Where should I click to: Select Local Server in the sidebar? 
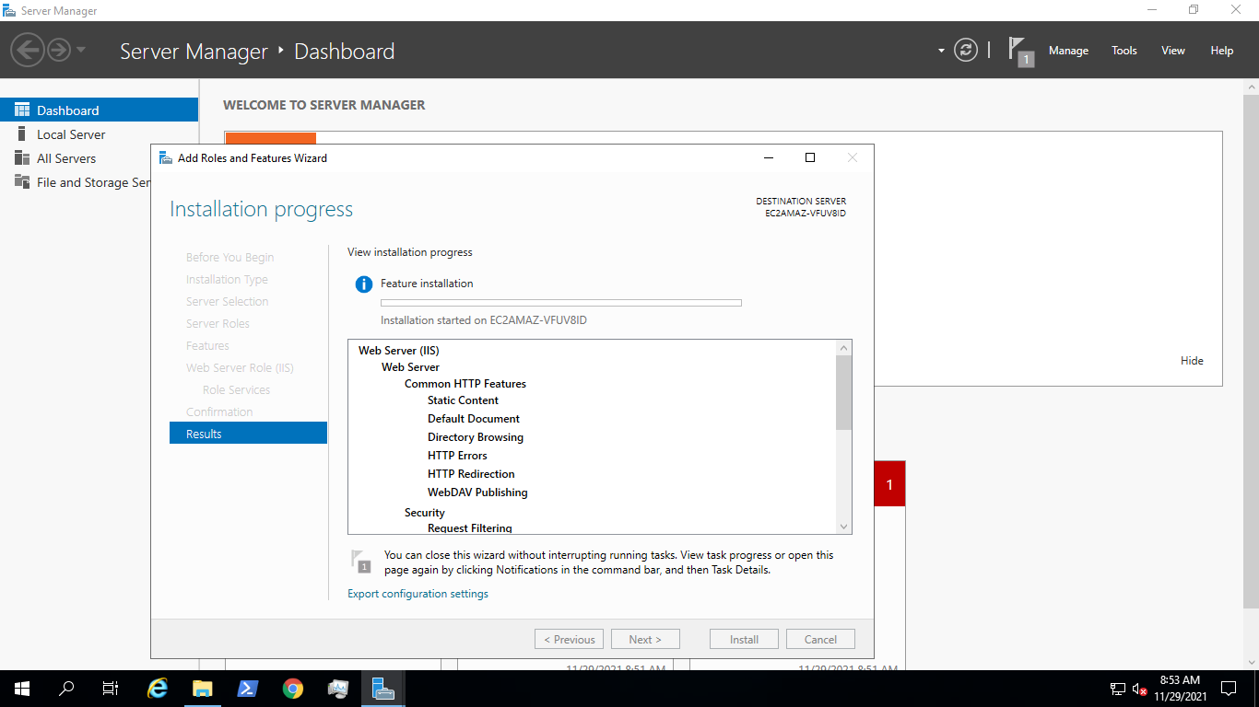(70, 133)
